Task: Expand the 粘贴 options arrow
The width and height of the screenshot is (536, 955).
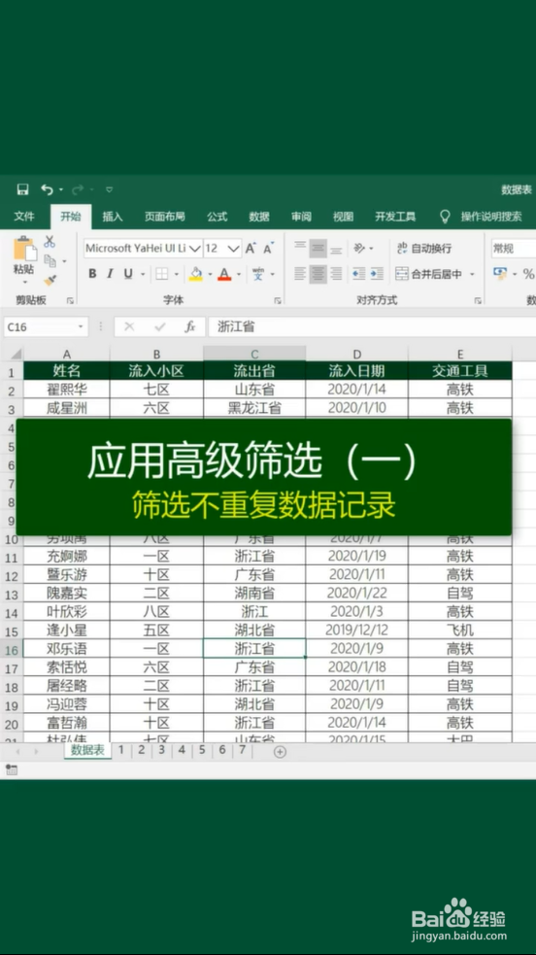Action: pyautogui.click(x=24, y=282)
